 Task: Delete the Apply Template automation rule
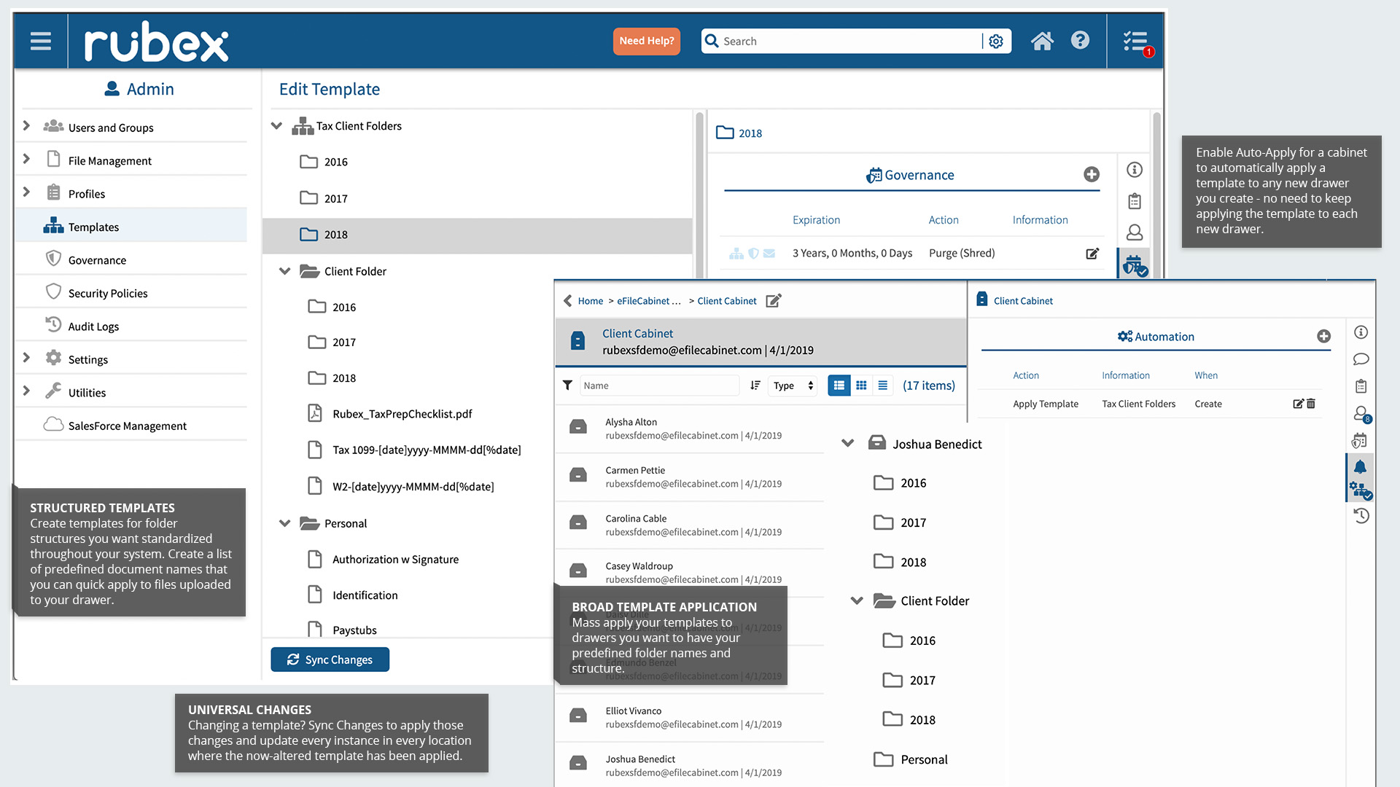pyautogui.click(x=1311, y=404)
